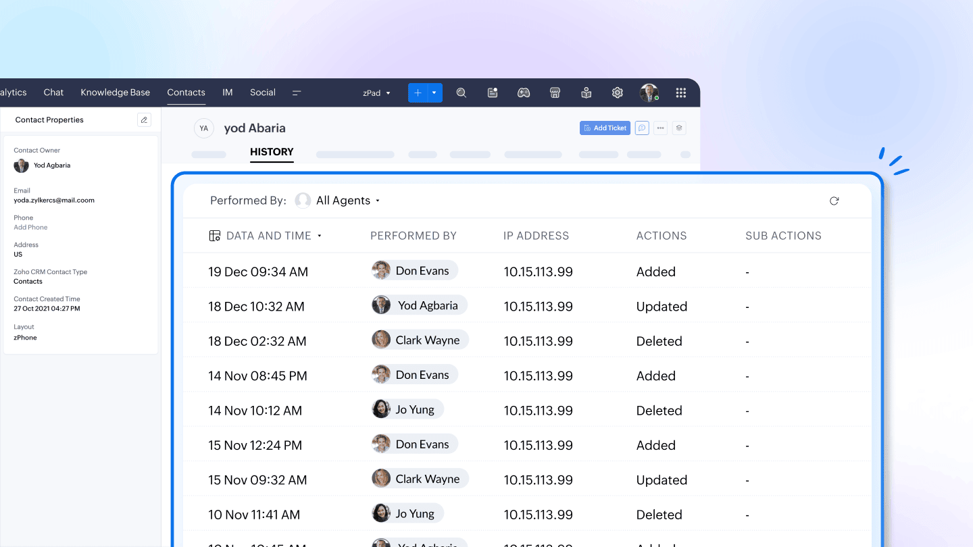Click the Add Phone link
This screenshot has width=973, height=547.
tap(30, 228)
